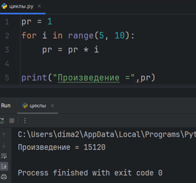The image size is (196, 183).
Task: Rerun the циклы program
Action: 2,120
